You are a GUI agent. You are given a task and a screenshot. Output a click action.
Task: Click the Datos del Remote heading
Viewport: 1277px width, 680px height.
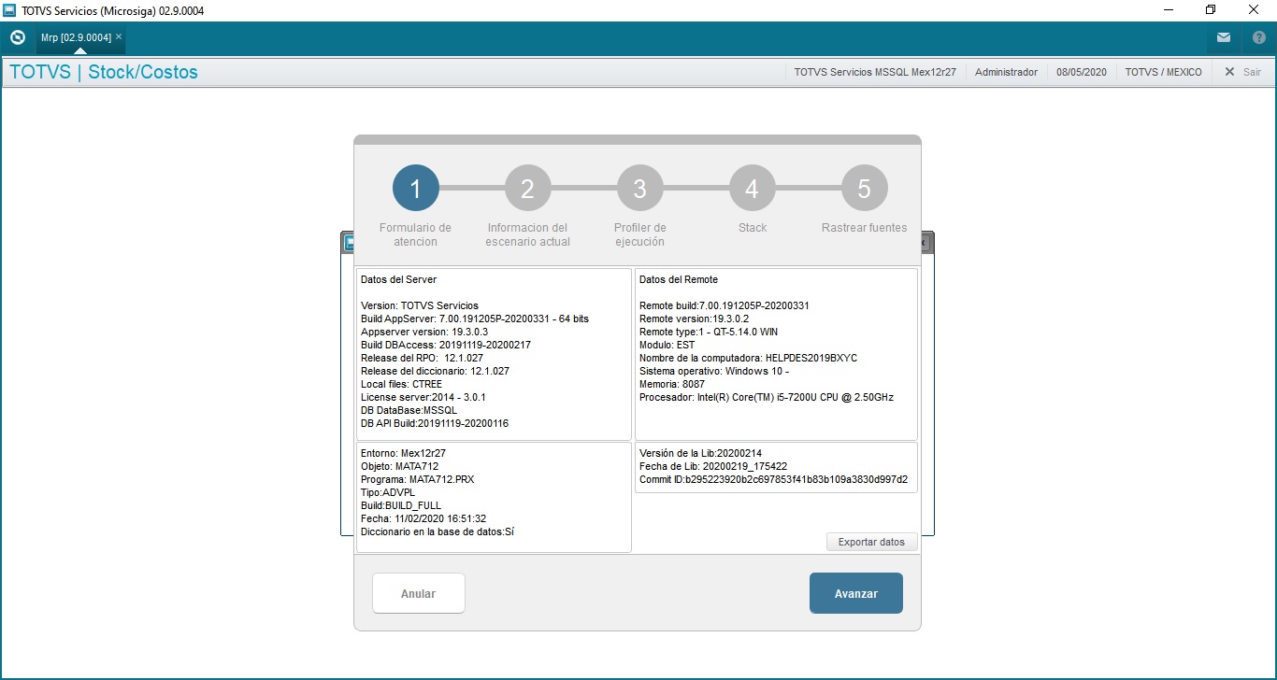(x=679, y=279)
